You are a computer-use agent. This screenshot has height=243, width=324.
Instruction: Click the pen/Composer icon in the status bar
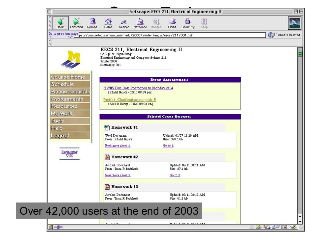point(293,227)
